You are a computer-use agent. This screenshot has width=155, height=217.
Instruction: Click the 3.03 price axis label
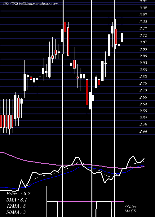[x=143, y=49]
